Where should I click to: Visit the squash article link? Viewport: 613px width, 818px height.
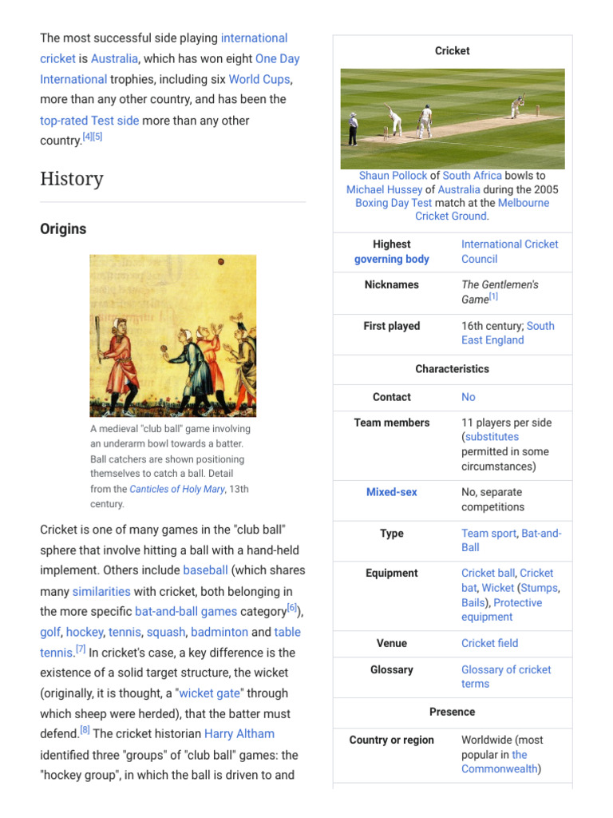[x=166, y=633]
